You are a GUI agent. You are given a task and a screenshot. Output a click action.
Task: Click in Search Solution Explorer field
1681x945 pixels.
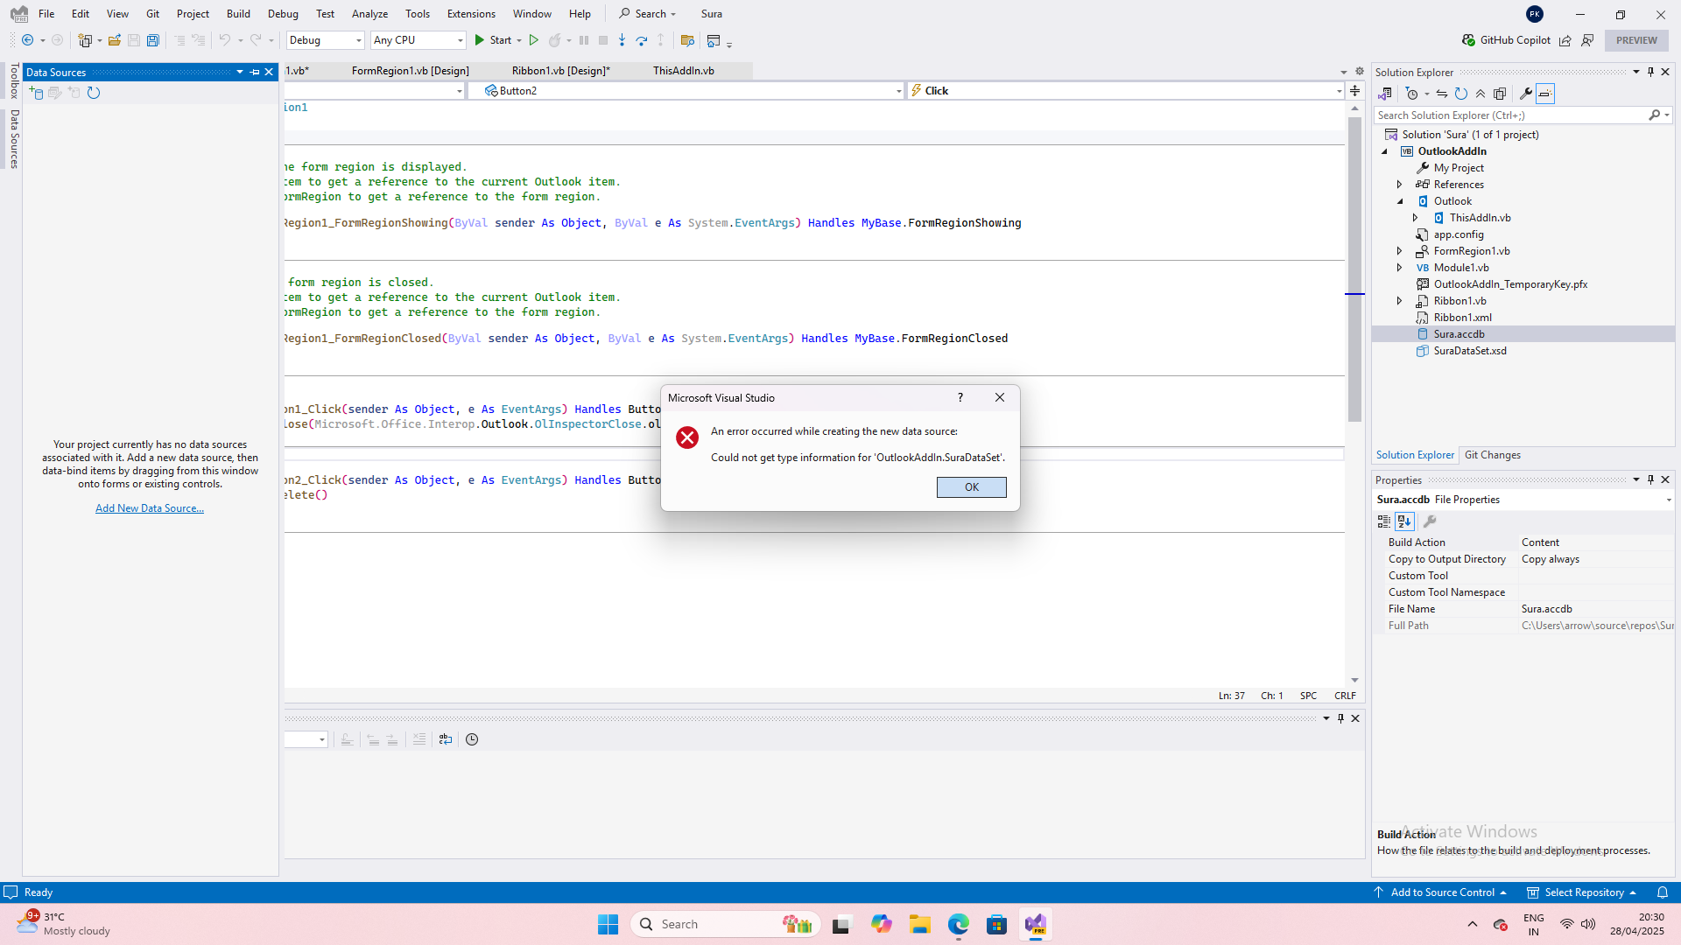pos(1511,115)
